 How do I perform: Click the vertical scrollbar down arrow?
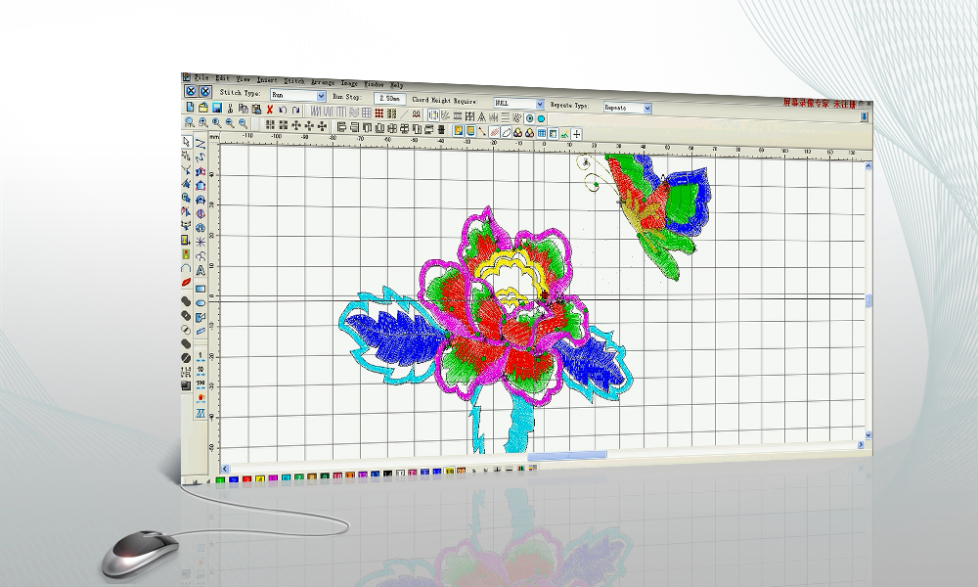867,434
